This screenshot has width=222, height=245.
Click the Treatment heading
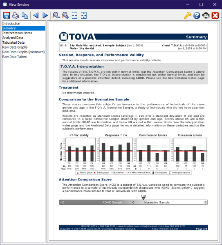click(69, 87)
